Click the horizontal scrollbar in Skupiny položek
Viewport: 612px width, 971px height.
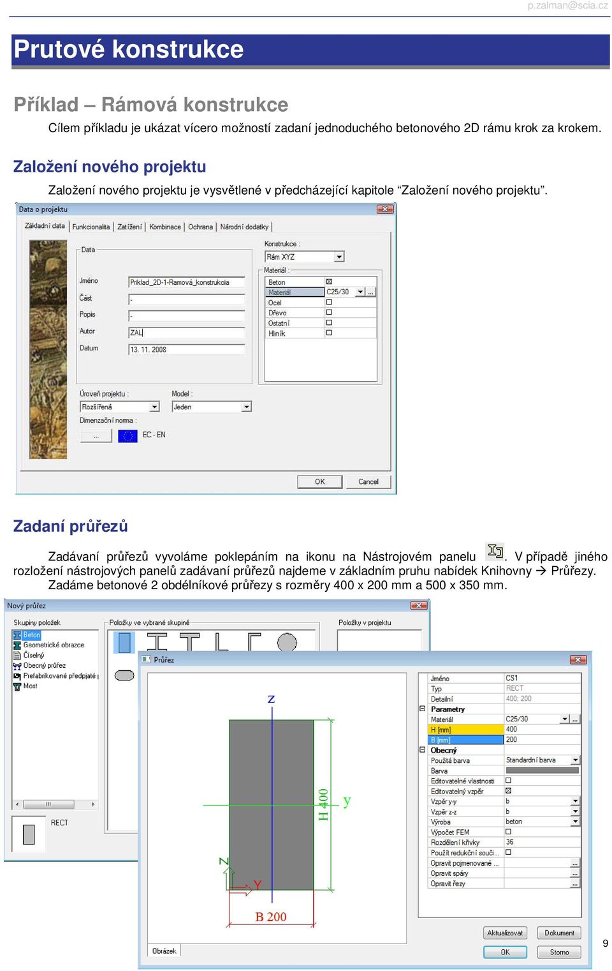[x=55, y=804]
